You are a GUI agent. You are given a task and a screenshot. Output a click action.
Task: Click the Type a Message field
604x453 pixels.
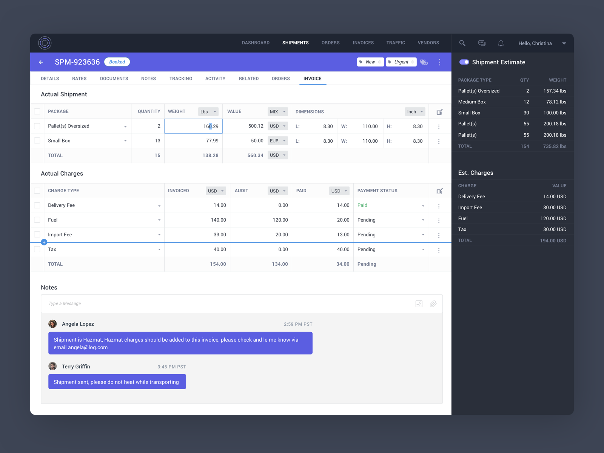point(226,304)
